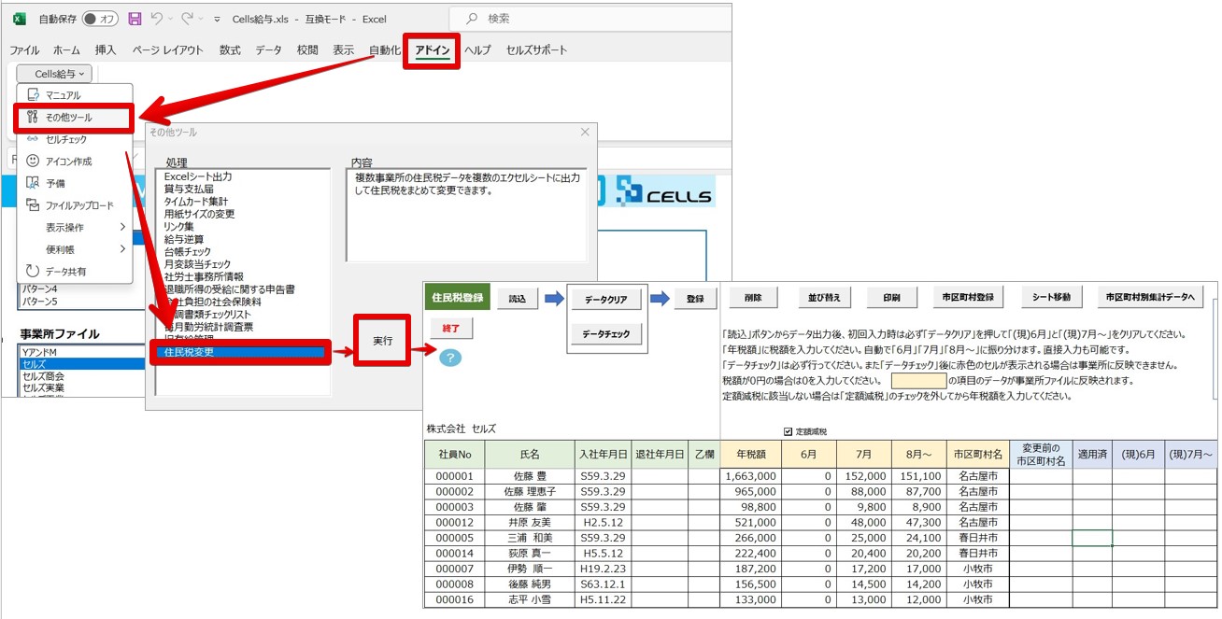
Task: Click the セルチェック glasses icon
Action: 34,140
